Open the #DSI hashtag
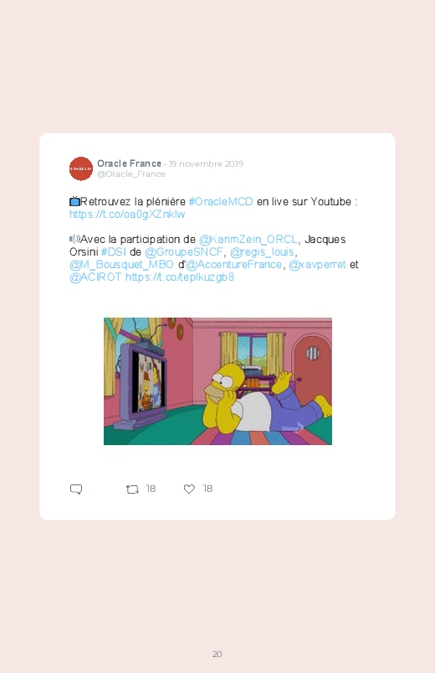Viewport: 435px width, 673px height. click(x=113, y=252)
